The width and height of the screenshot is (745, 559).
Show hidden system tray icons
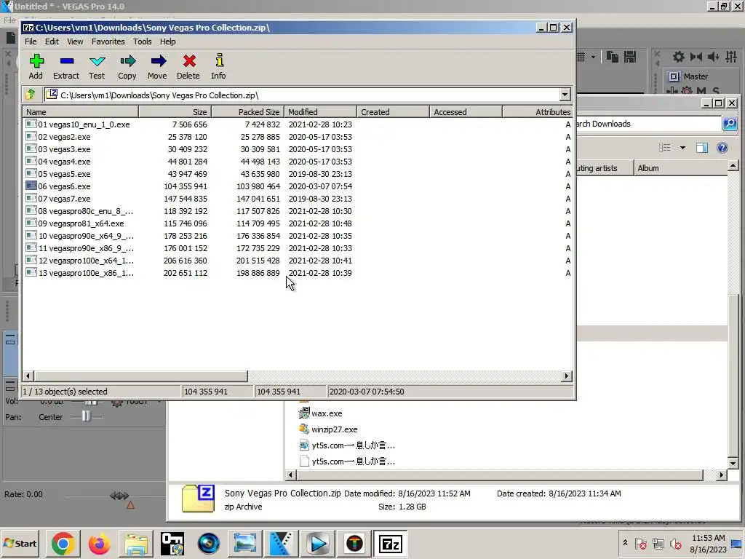(625, 543)
